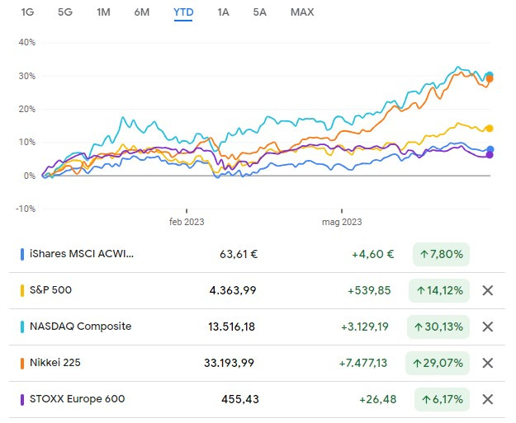
Task: Click the -10% y-axis label
Action: point(26,209)
